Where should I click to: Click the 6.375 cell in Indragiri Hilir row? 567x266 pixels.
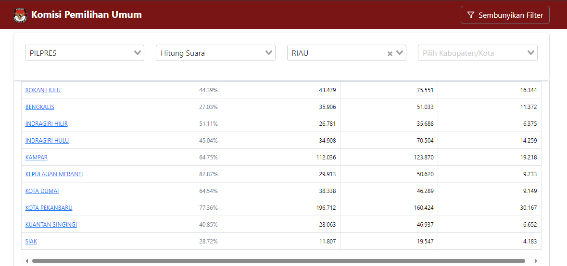pos(490,123)
